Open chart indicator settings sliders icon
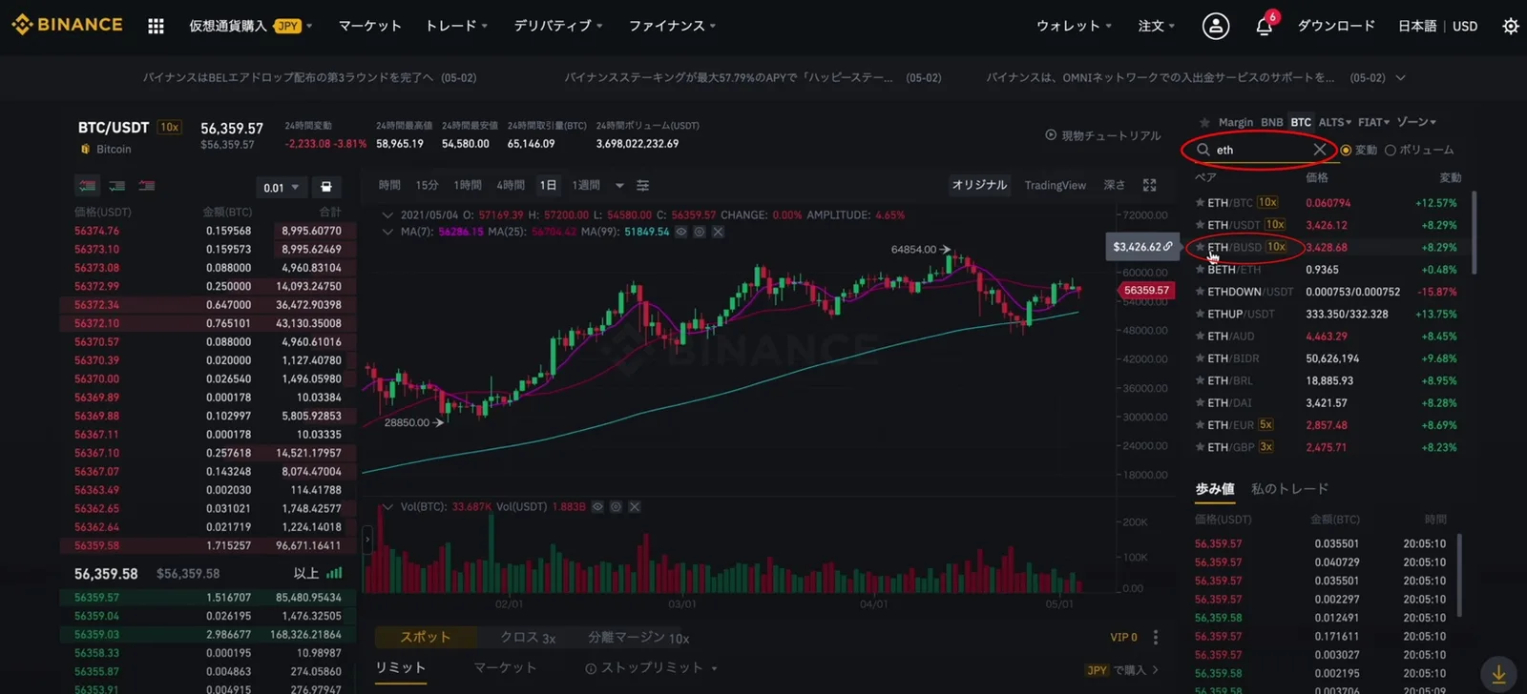The width and height of the screenshot is (1527, 694). [x=643, y=185]
